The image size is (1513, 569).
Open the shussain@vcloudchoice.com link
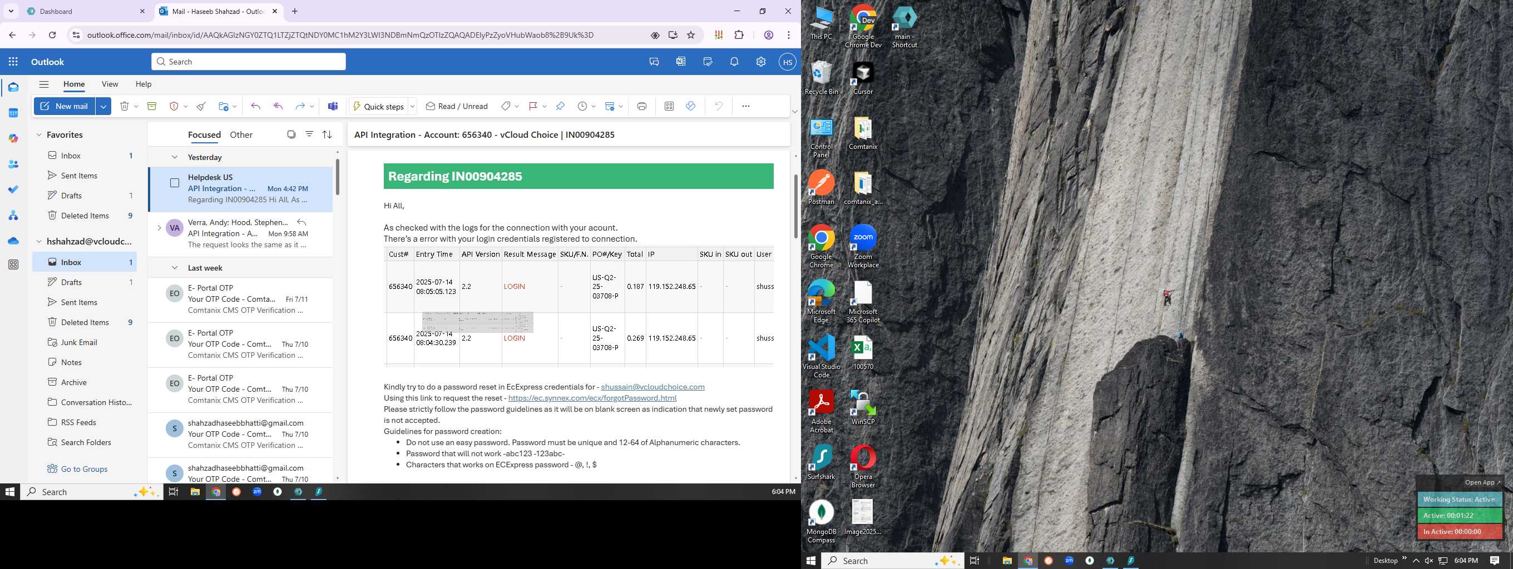(652, 387)
